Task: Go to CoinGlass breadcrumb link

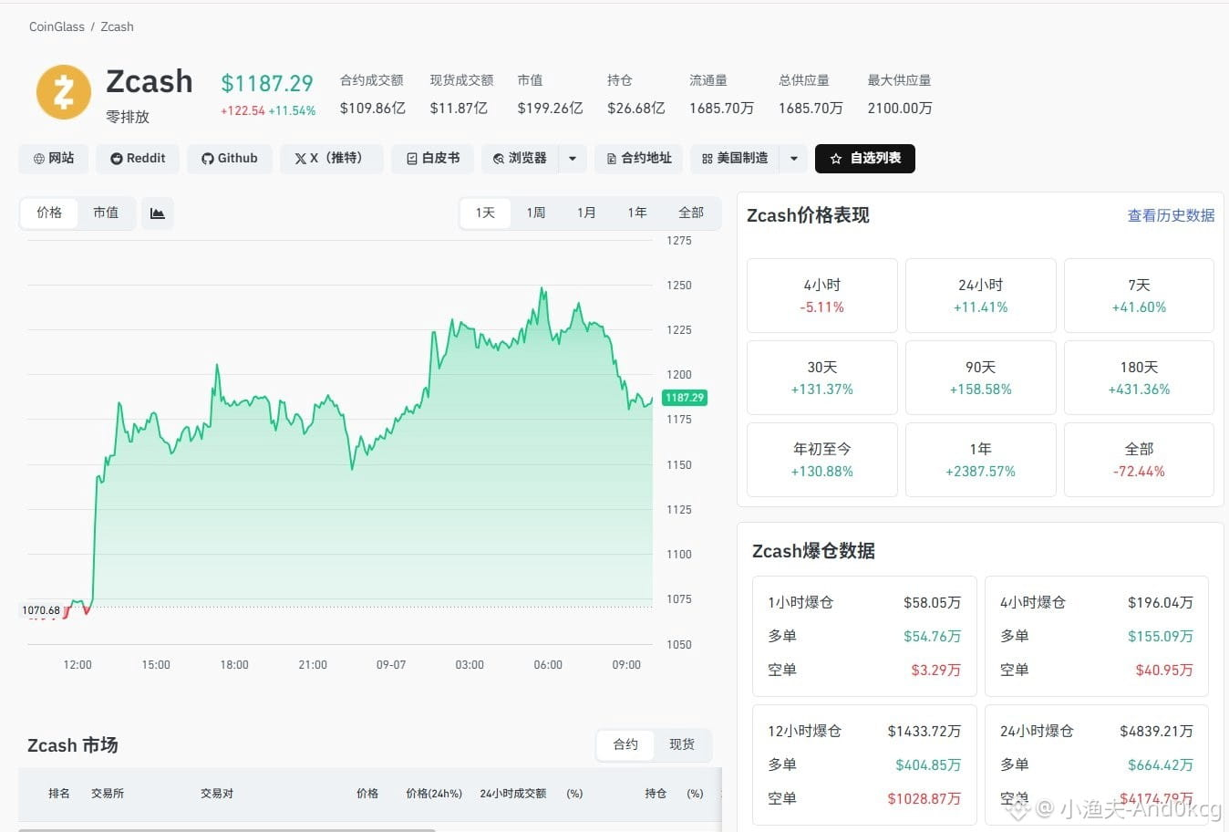Action: click(x=57, y=26)
